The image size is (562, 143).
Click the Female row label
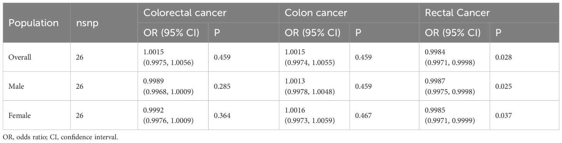(x=19, y=115)
